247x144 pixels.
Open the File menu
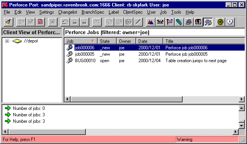point(7,12)
